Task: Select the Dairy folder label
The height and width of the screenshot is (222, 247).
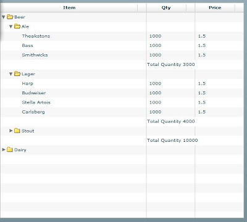Action: pos(20,150)
